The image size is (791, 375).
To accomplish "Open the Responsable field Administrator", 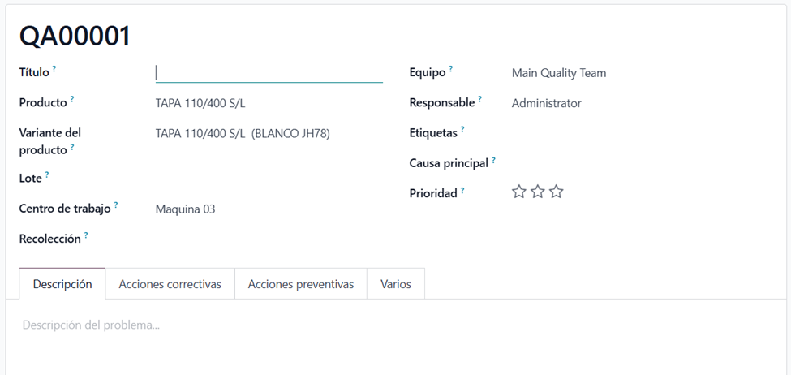I will tap(546, 103).
